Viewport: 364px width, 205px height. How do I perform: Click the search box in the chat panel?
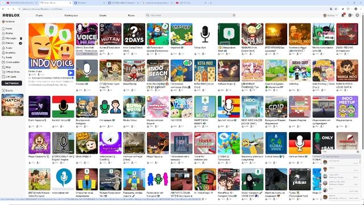click(x=341, y=157)
